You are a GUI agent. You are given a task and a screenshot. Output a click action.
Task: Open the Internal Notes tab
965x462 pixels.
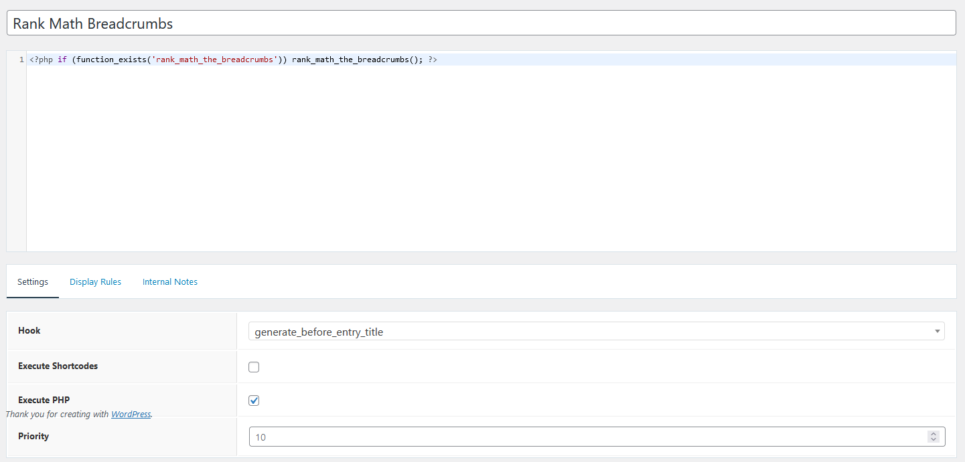pyautogui.click(x=169, y=281)
